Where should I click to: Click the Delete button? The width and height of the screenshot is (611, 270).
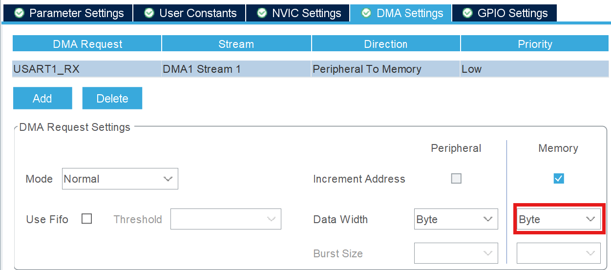pyautogui.click(x=112, y=98)
